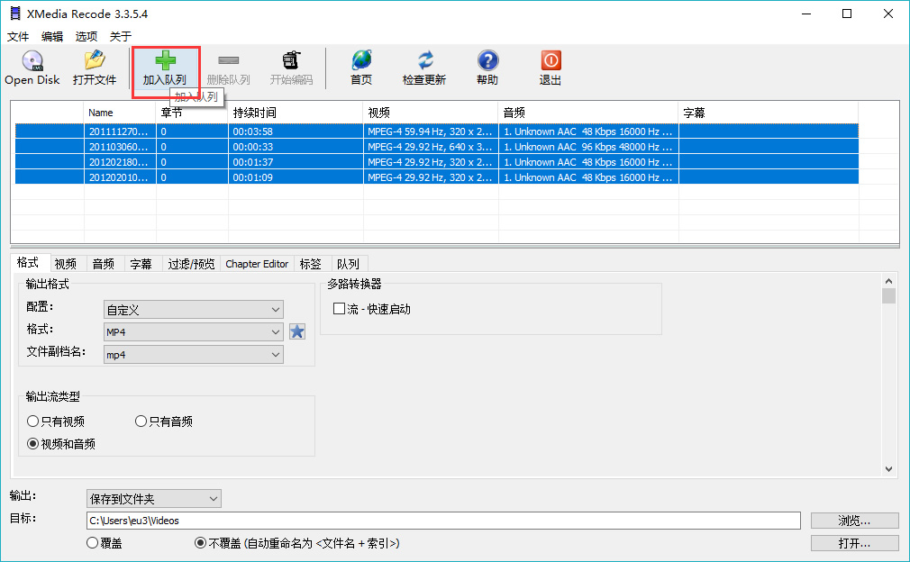Select file row 201103060...
910x562 pixels.
point(436,147)
